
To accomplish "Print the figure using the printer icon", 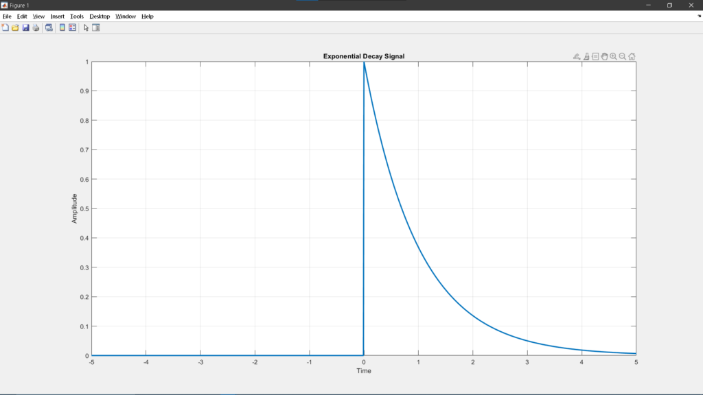I will pos(36,28).
